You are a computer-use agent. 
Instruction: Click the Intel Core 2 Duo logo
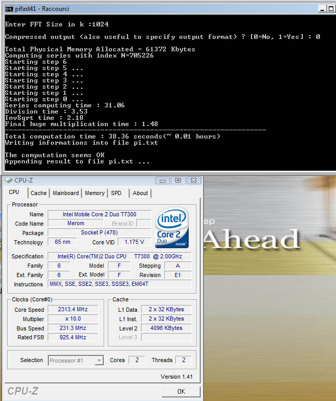[x=172, y=228]
